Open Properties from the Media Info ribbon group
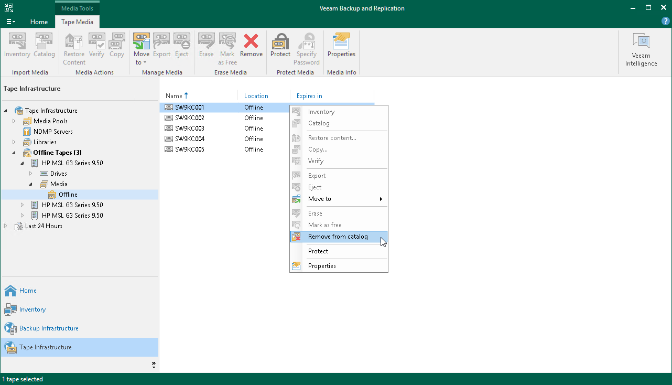This screenshot has height=385, width=672. (x=341, y=46)
